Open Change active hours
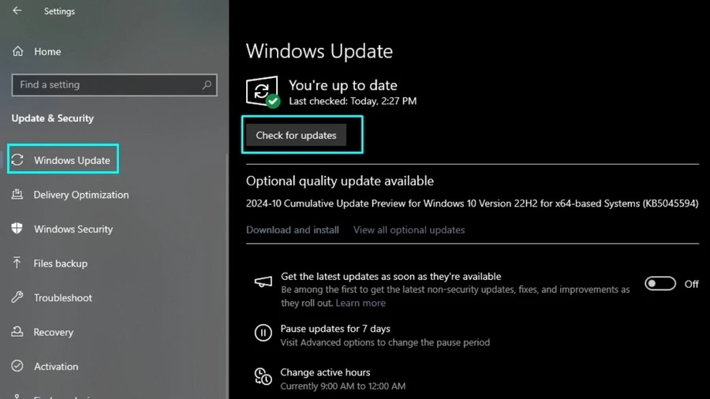Screen dimensions: 710x399 [325, 372]
